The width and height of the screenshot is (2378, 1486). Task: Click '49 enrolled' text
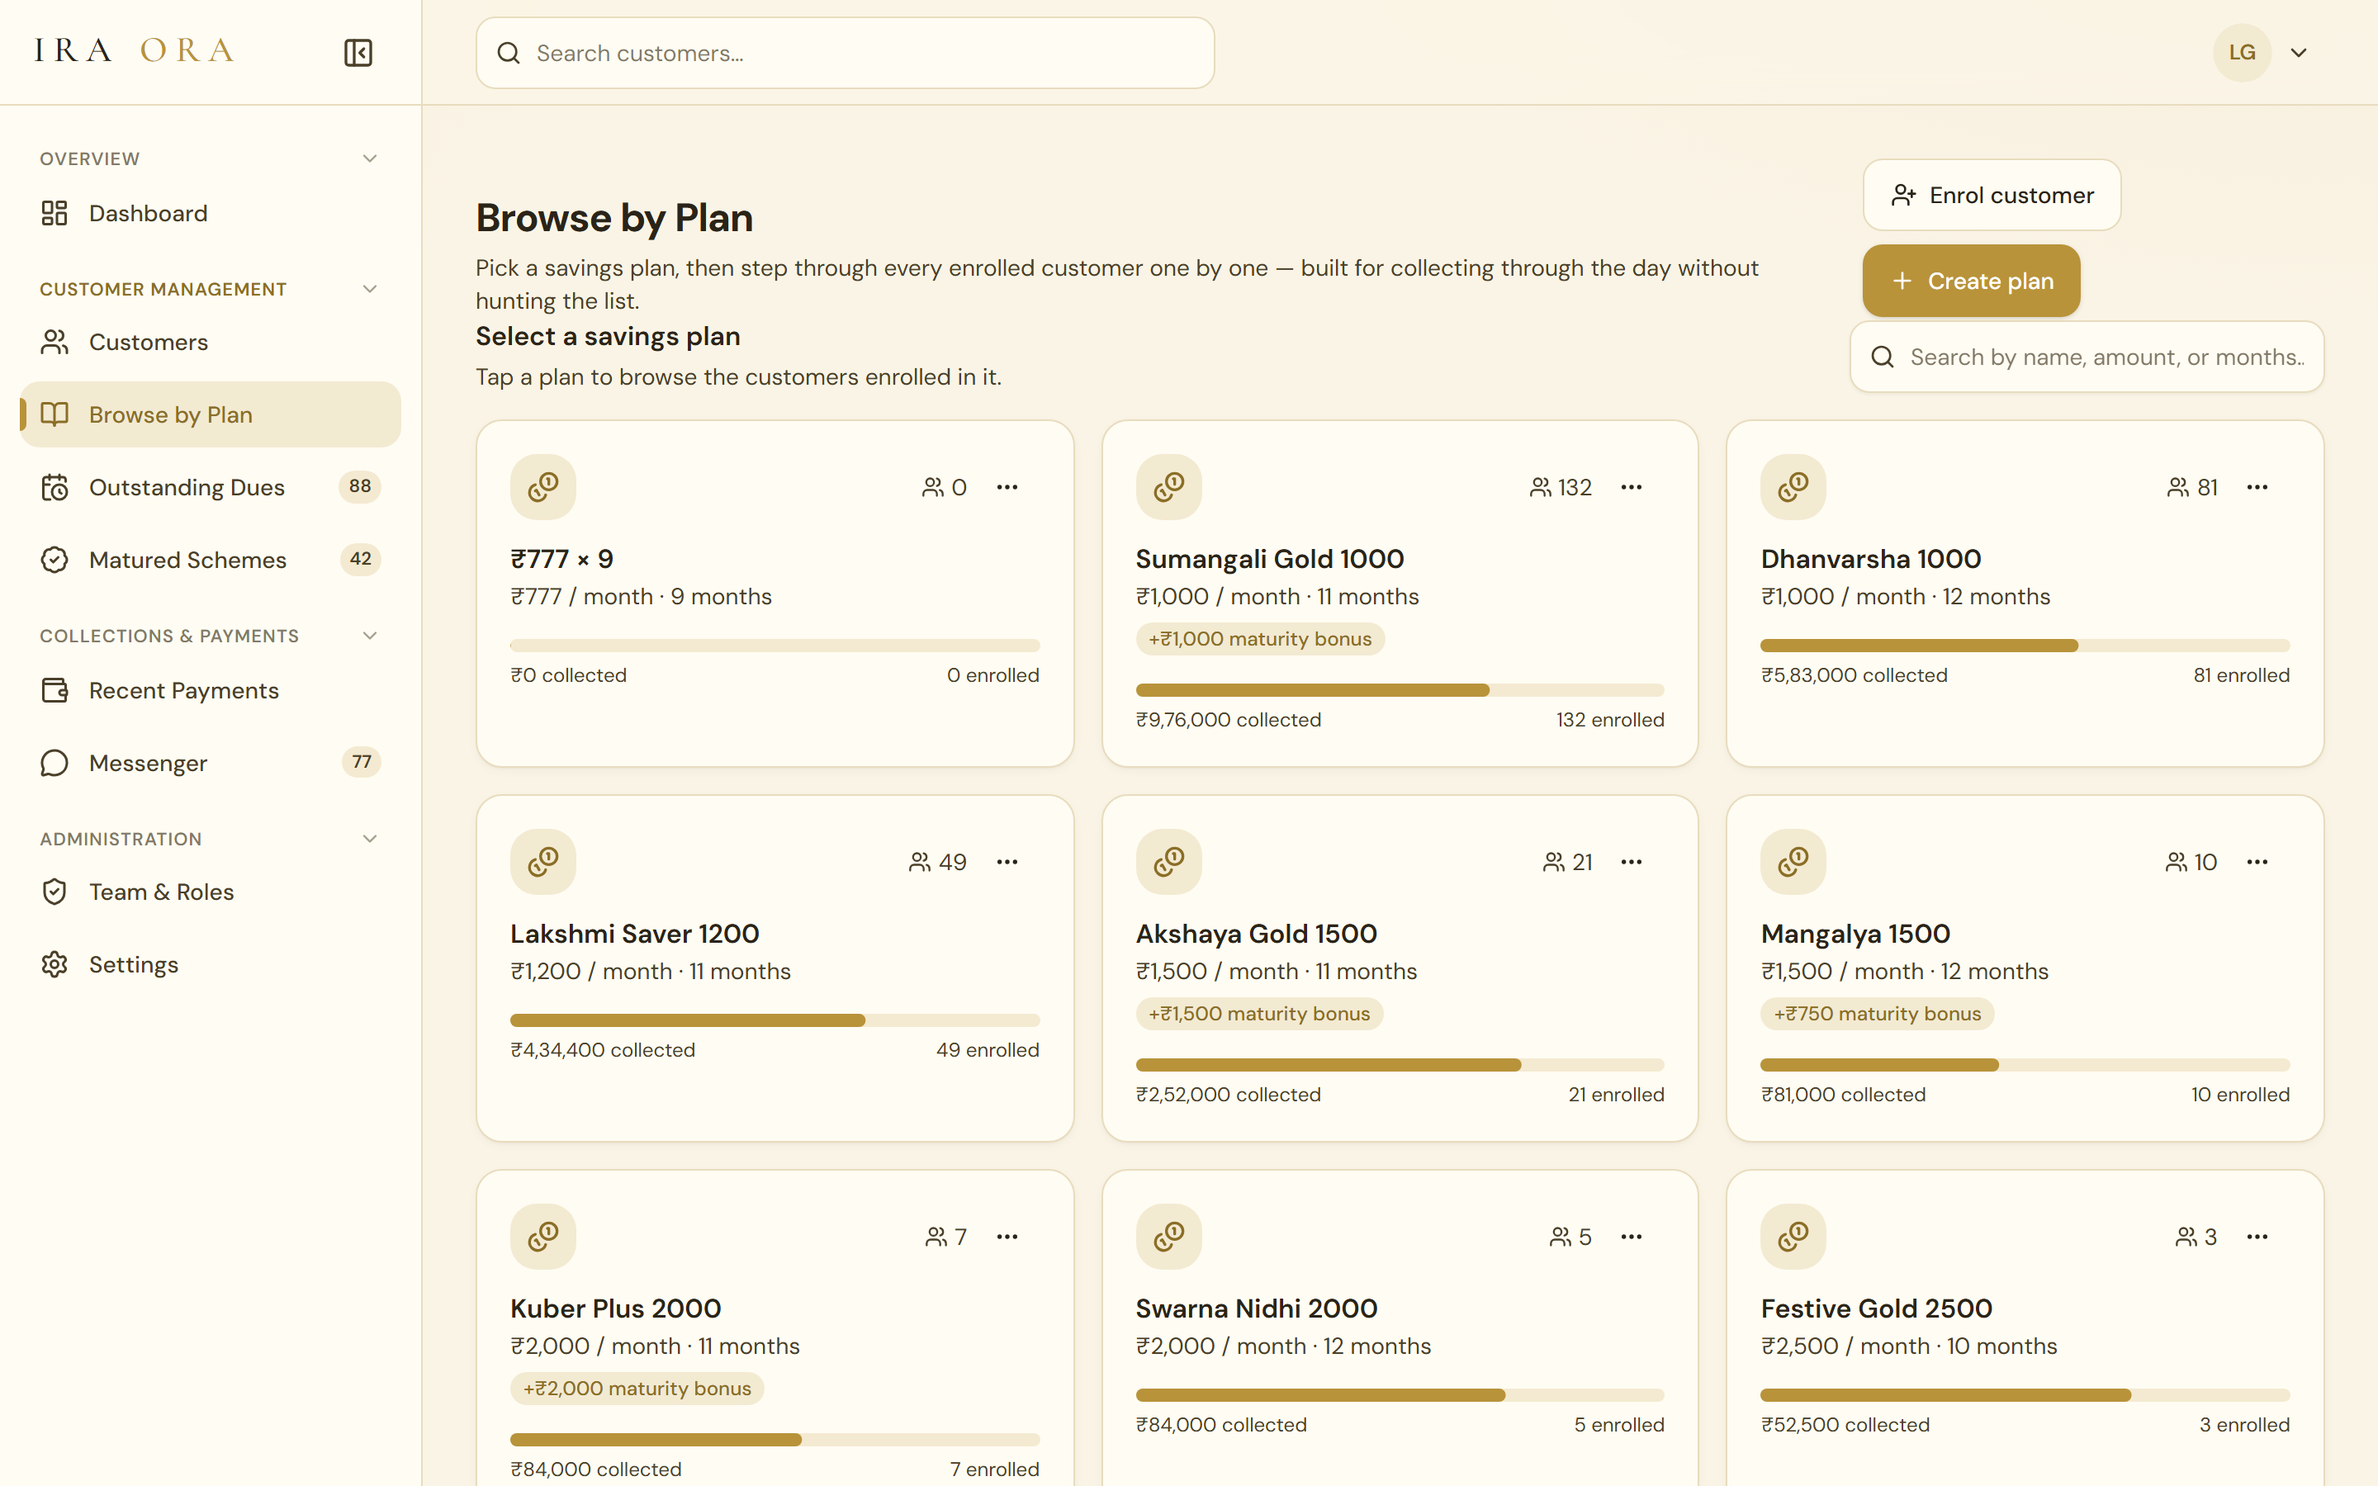pyautogui.click(x=988, y=1049)
